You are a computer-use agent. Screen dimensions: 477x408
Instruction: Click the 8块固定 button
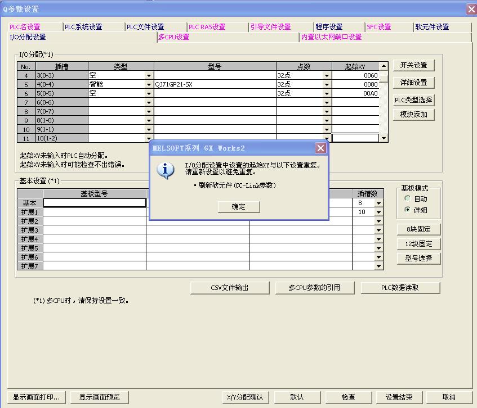[x=418, y=229]
